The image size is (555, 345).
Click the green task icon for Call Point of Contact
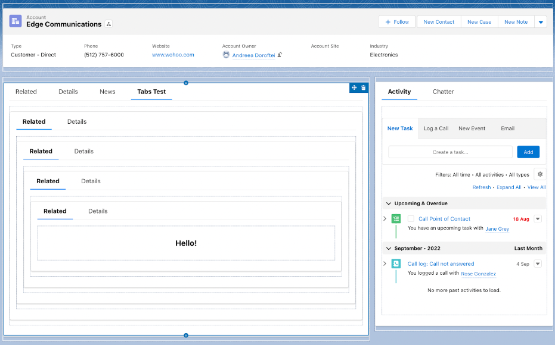(x=396, y=218)
